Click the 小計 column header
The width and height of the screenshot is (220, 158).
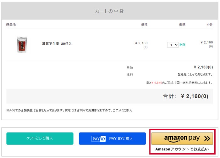pos(210,25)
